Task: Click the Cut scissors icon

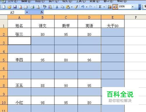Action: point(57,7)
